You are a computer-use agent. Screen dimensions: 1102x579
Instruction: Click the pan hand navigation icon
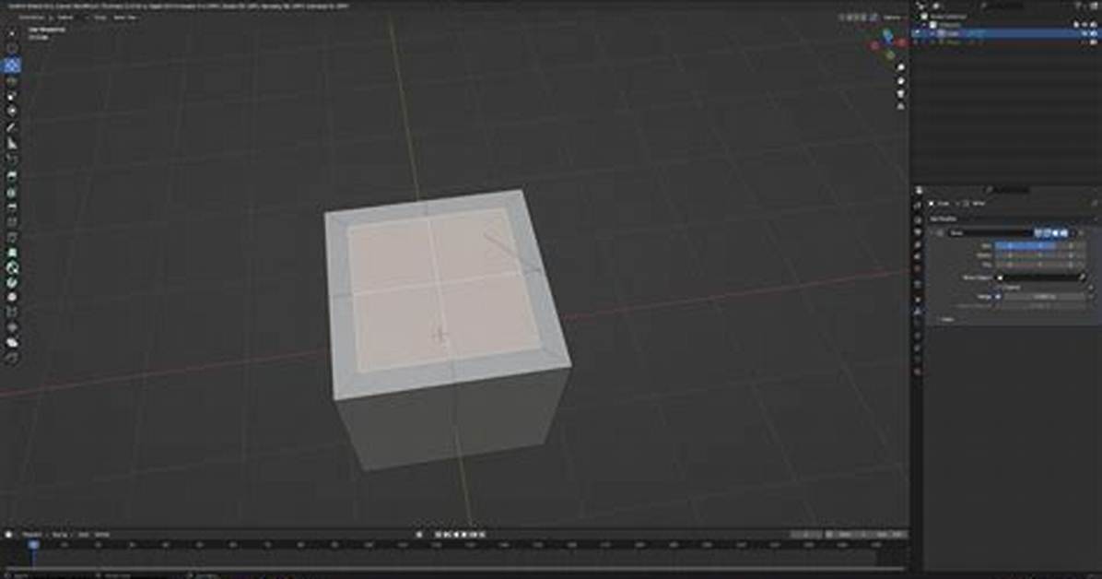pyautogui.click(x=900, y=80)
